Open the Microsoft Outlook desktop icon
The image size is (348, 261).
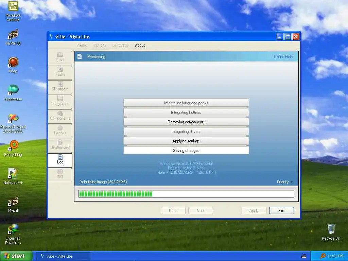tap(13, 11)
